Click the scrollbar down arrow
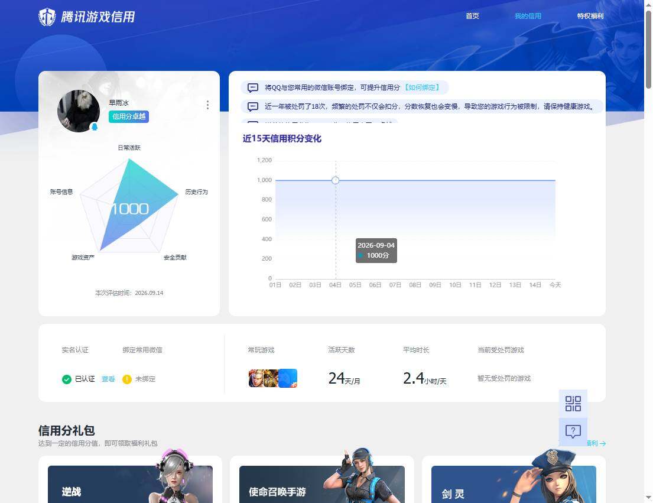The height and width of the screenshot is (503, 653). pyautogui.click(x=648, y=498)
